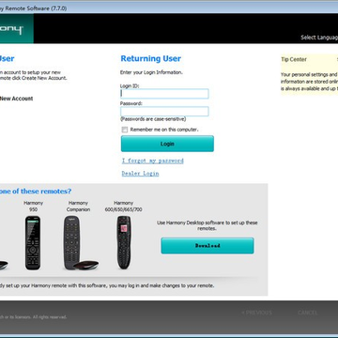Click the Tip Center heading
The width and height of the screenshot is (338, 338).
point(294,59)
